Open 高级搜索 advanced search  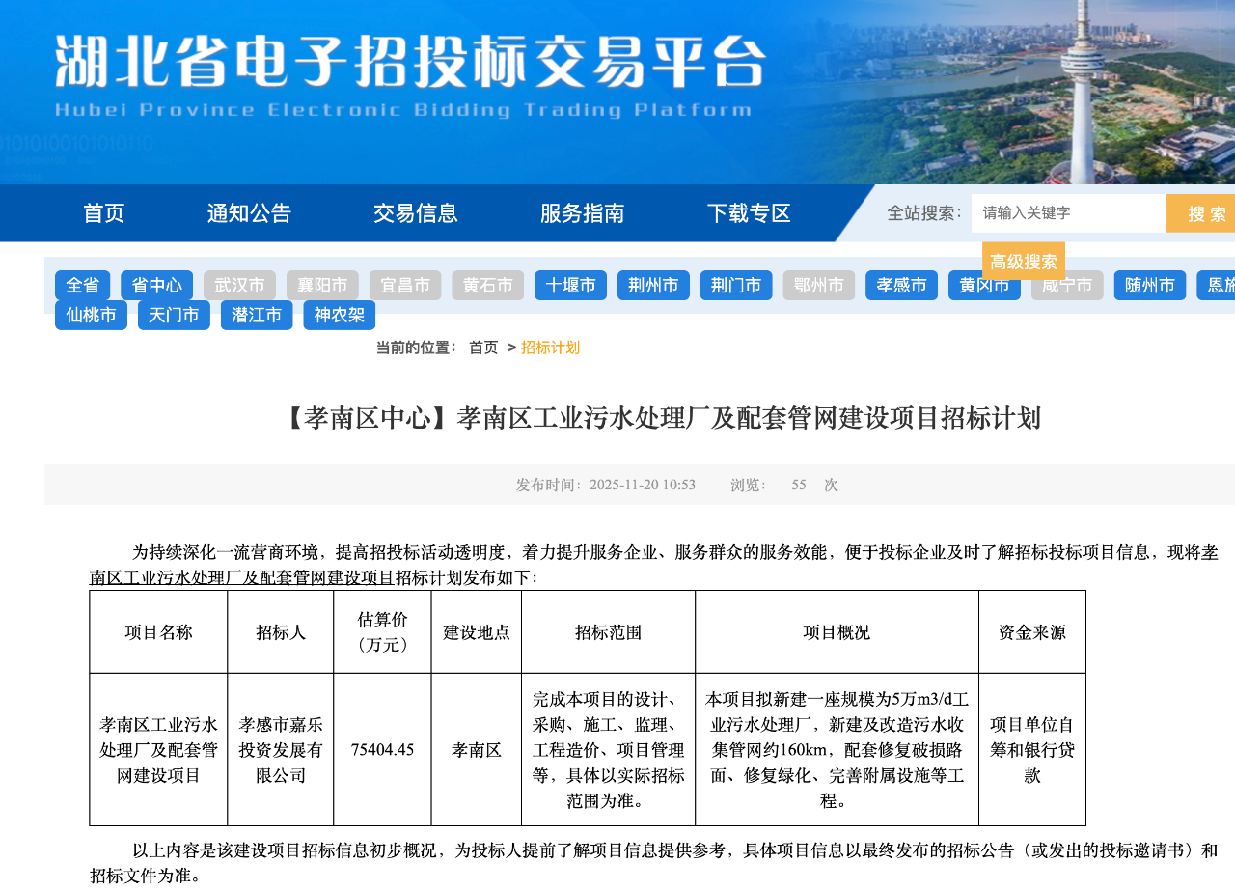1023,261
